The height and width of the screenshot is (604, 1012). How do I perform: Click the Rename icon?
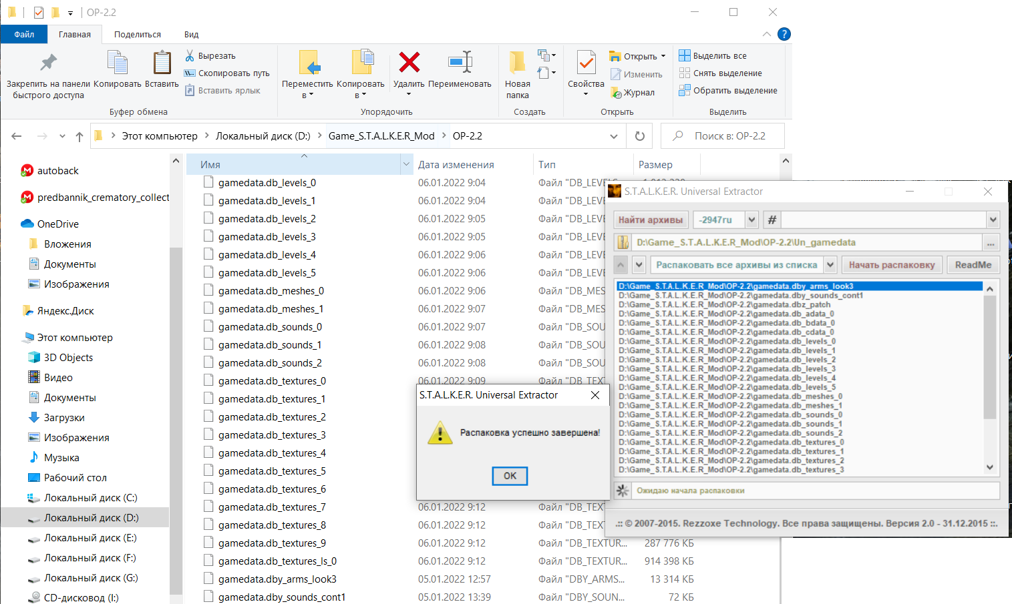click(x=460, y=62)
